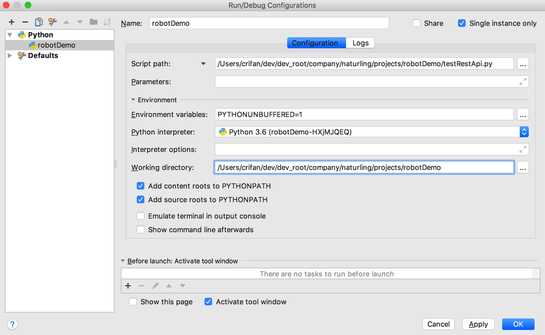
Task: Uncheck Add content roots to PYTHONPATH
Action: 140,186
